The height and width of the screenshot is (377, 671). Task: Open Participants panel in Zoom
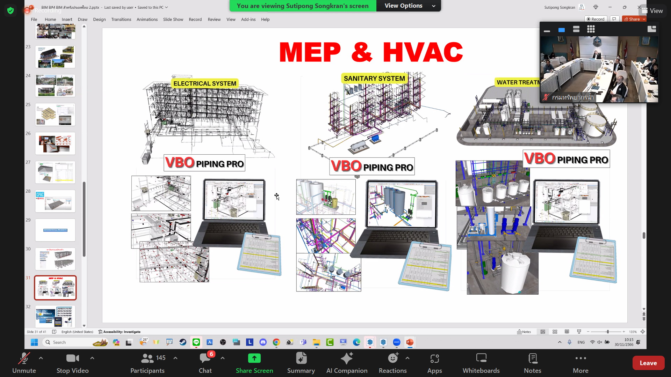[x=147, y=363]
